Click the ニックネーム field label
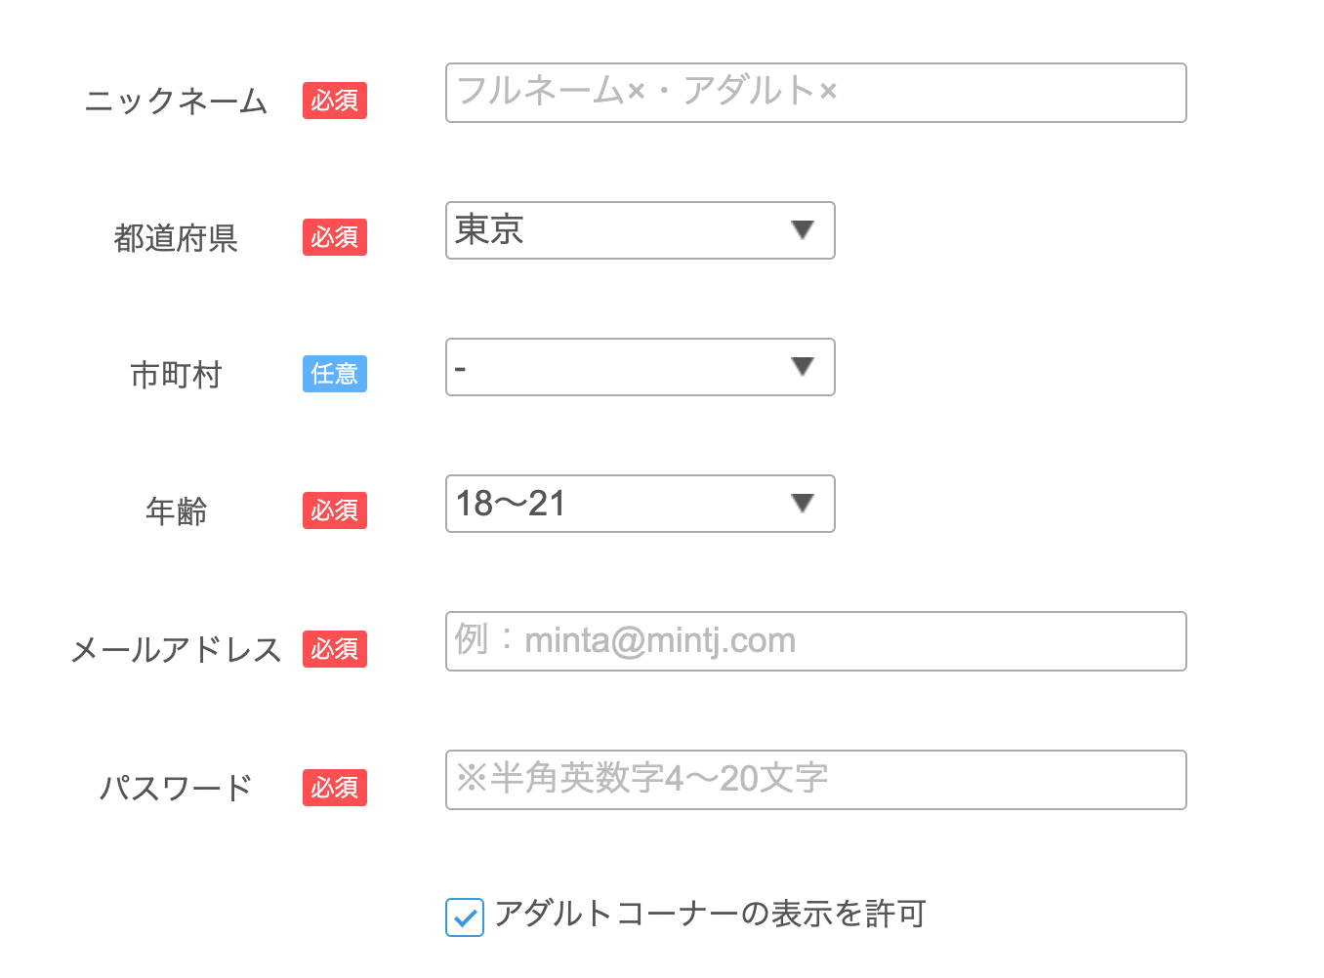 tap(176, 102)
